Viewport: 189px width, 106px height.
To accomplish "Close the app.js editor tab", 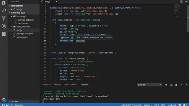I will pyautogui.click(x=56, y=1).
